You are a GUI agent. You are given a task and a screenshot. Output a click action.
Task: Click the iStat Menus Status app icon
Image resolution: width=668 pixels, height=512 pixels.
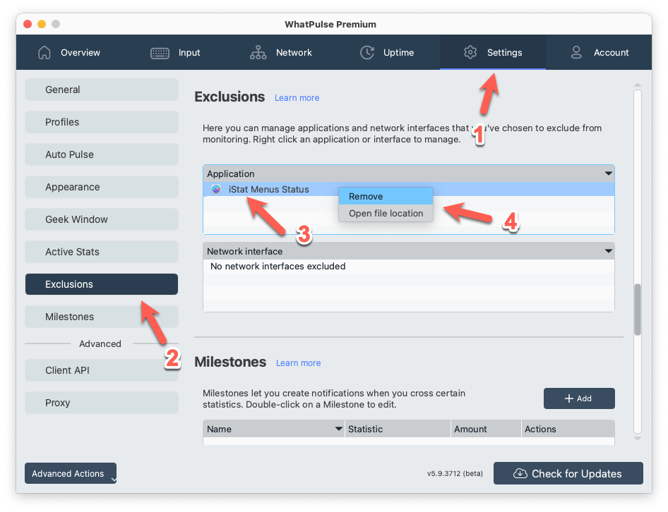216,189
